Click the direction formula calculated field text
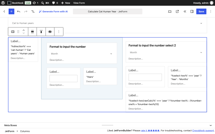Screen dimensions: 215x134 point(23,50)
